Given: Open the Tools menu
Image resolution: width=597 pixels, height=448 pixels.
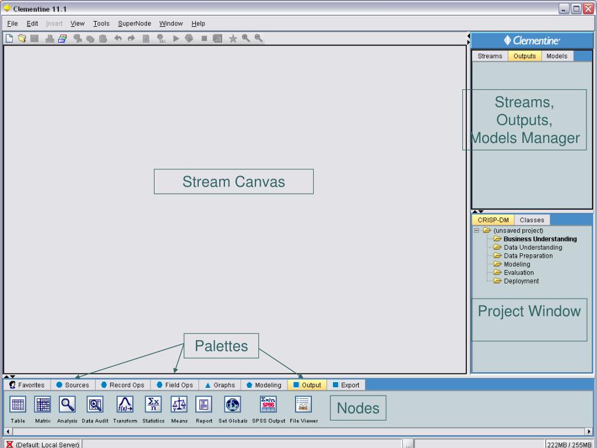Looking at the screenshot, I should click(x=101, y=23).
